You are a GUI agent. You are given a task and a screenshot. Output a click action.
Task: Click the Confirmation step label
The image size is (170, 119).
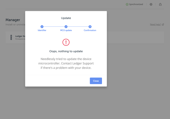(90, 30)
